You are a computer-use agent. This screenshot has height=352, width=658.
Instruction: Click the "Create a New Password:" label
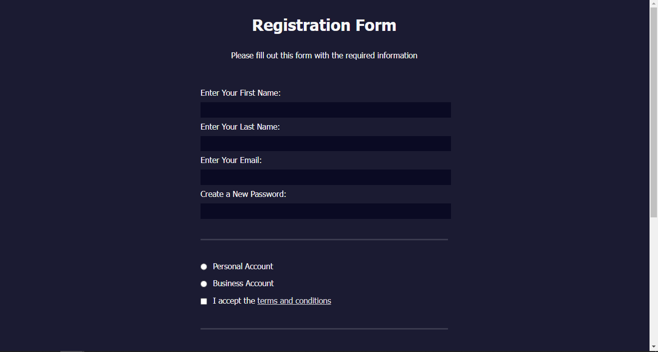(243, 194)
